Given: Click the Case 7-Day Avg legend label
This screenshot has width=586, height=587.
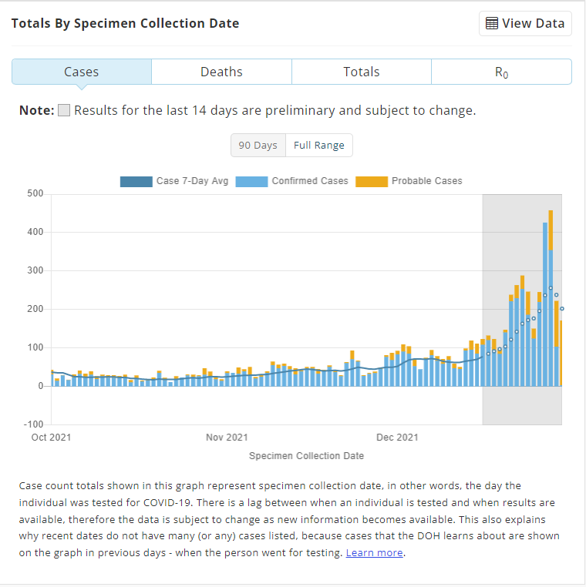Looking at the screenshot, I should (192, 181).
